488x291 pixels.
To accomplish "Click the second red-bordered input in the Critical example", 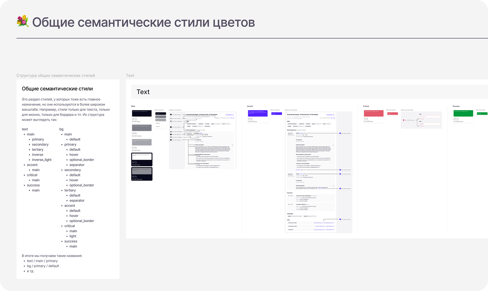I will 430,124.
